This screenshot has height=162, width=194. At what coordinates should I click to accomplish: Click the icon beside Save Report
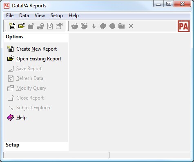[11, 69]
